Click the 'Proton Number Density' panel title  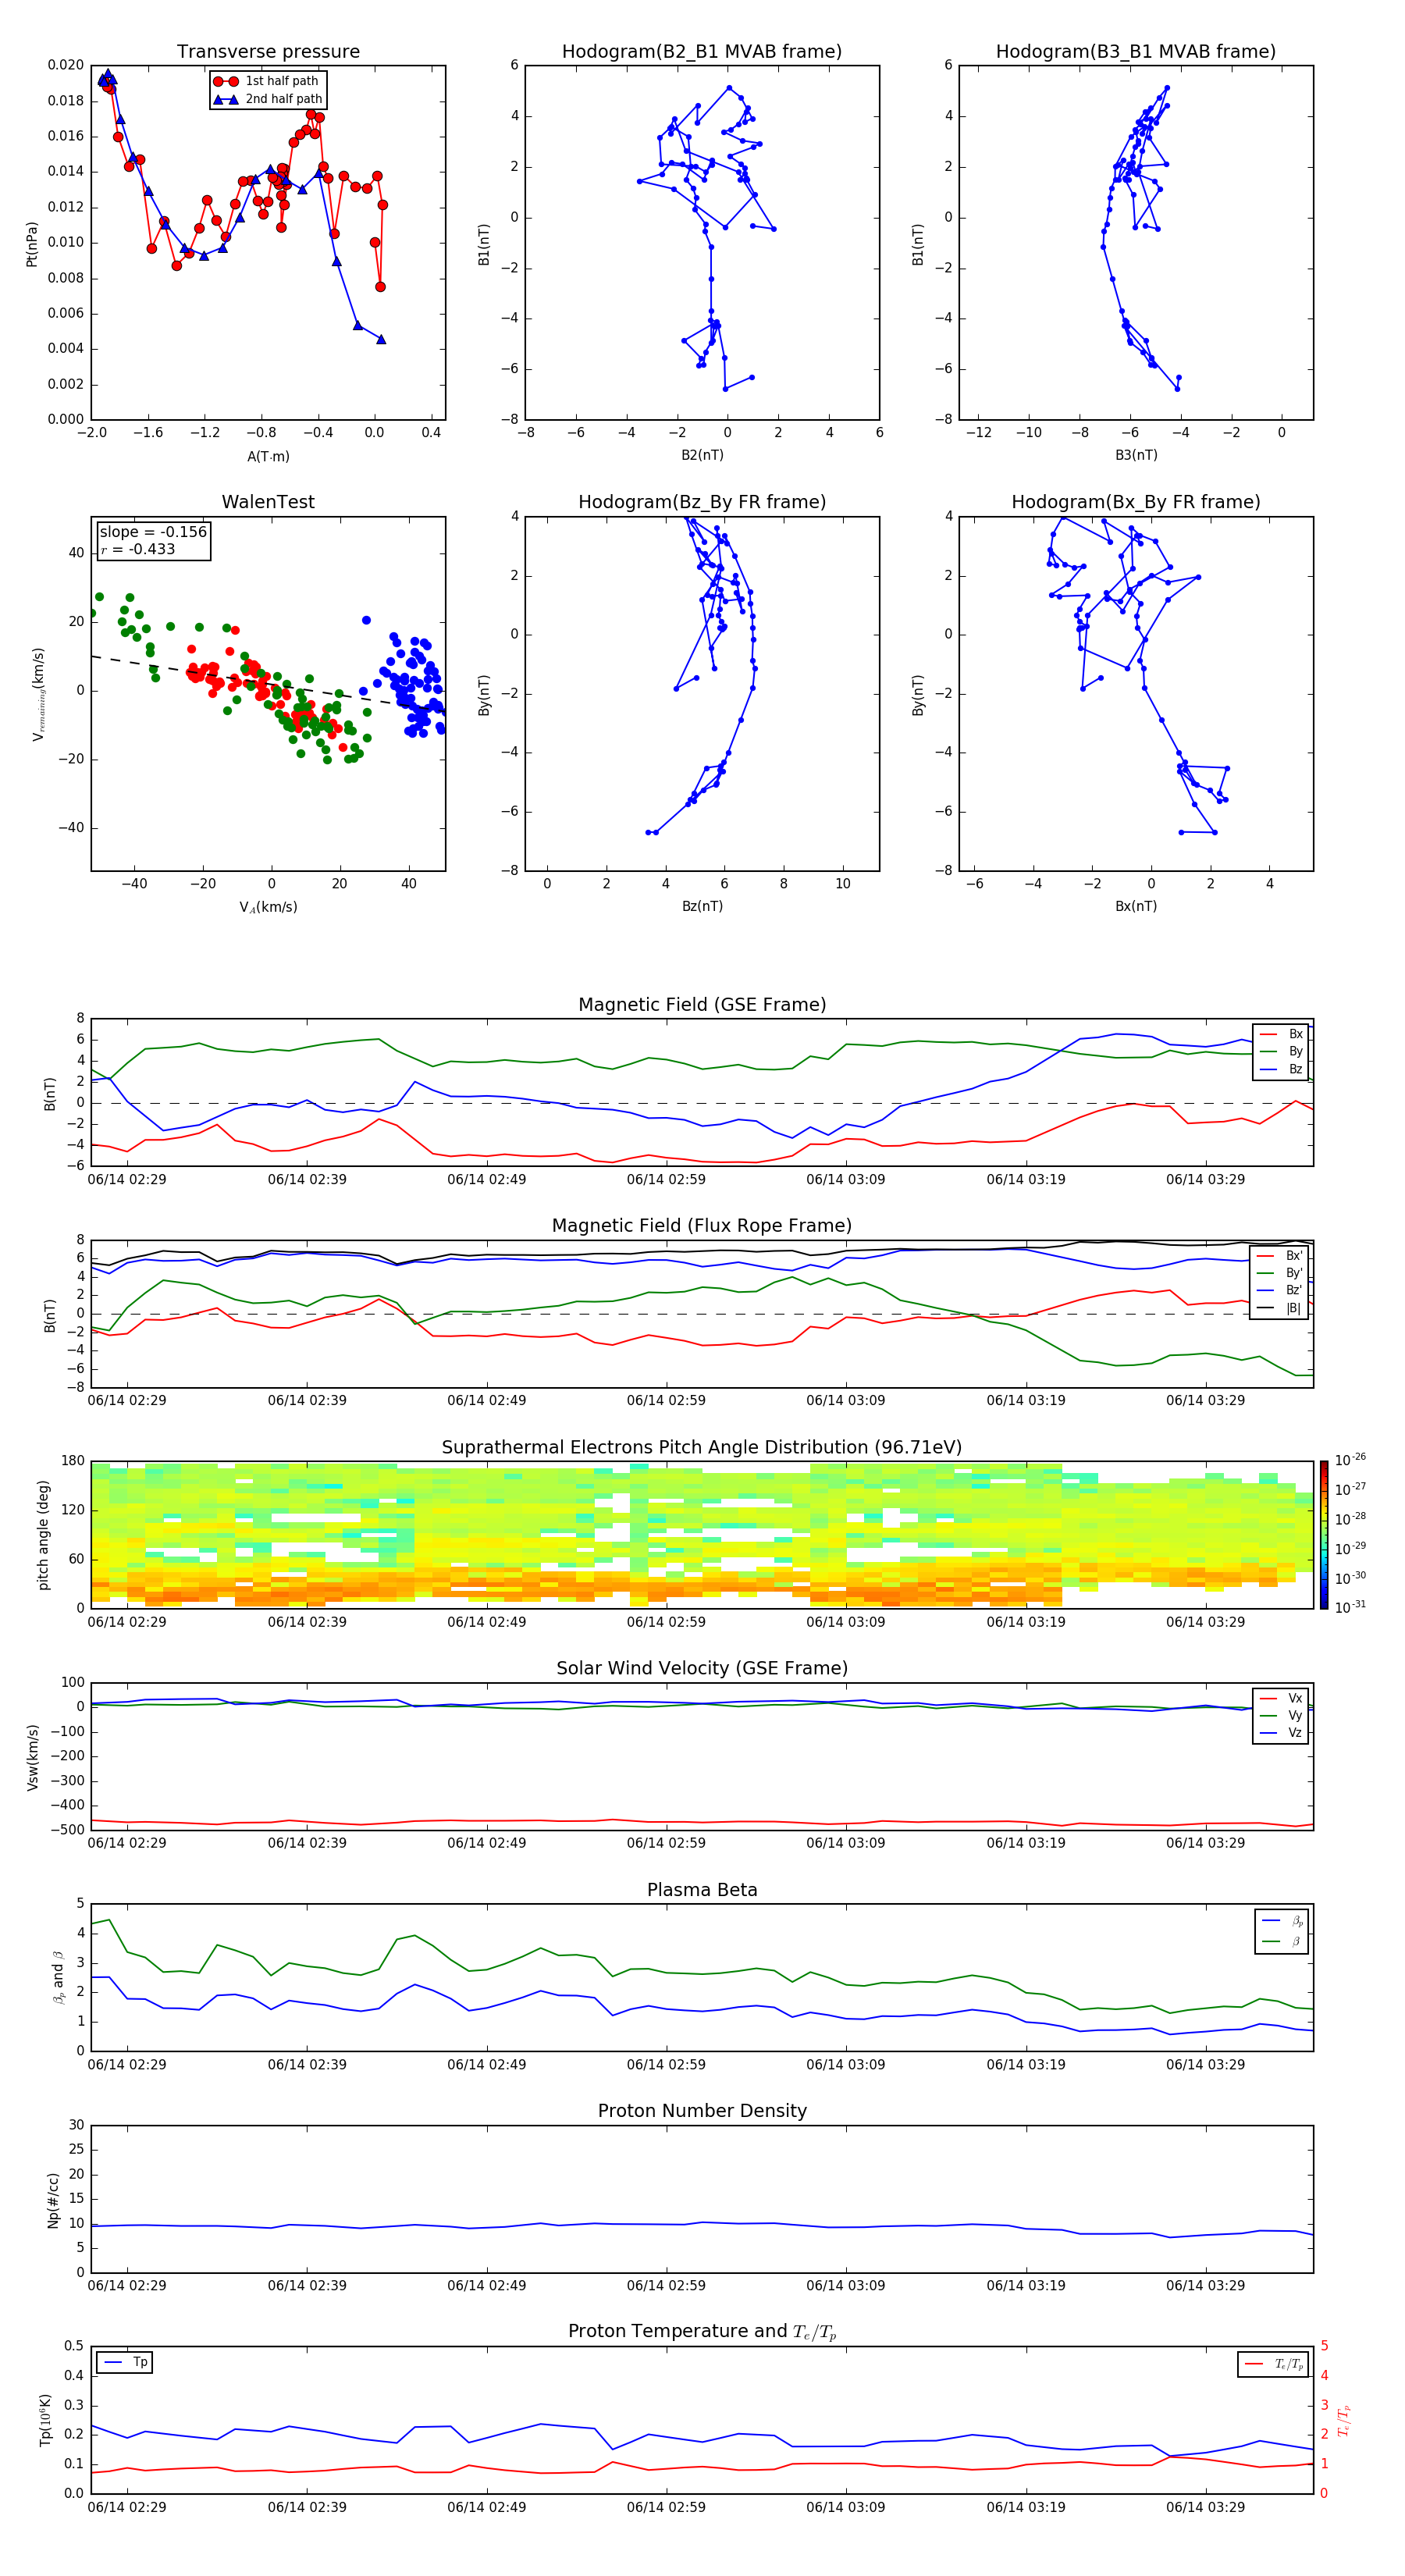pyautogui.click(x=702, y=2112)
